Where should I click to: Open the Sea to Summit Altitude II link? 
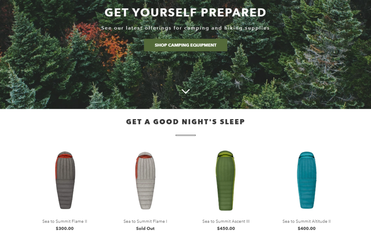pos(307,221)
